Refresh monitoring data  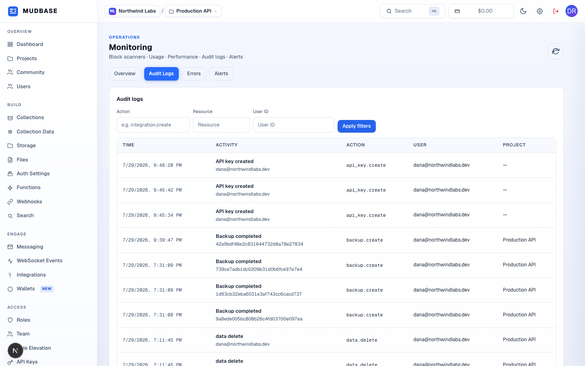556,51
